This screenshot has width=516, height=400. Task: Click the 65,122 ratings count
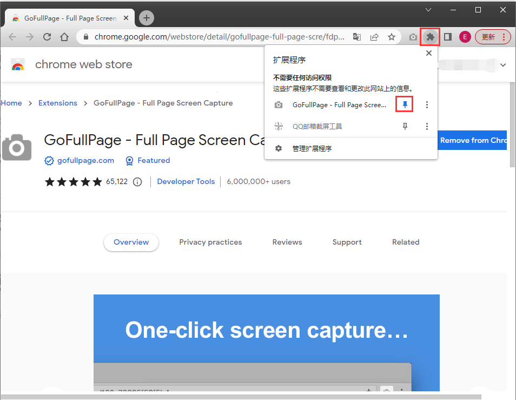coord(117,181)
